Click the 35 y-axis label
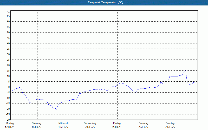Screen dimensions: 208x130 [x=8, y=49]
